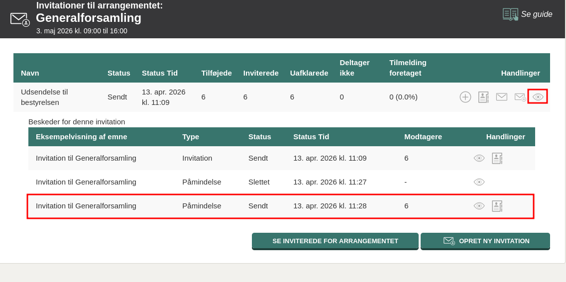
Task: Open recipient list icon in Udsendelse til bestyrelsen row
Action: click(483, 97)
